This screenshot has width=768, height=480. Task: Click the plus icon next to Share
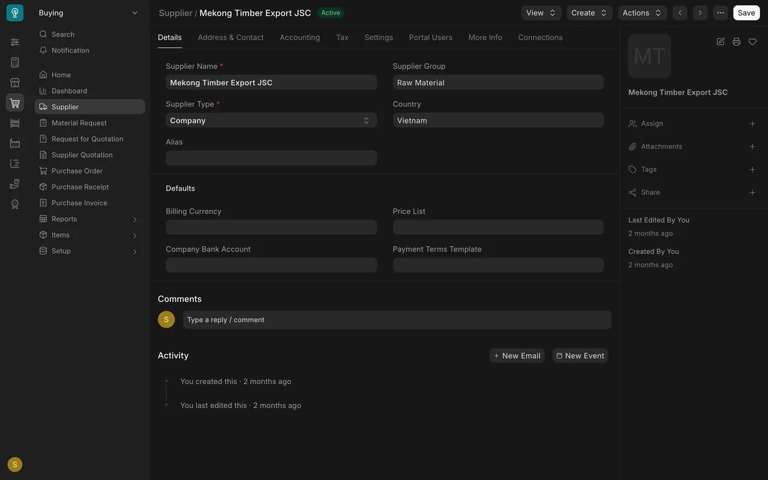tap(752, 193)
